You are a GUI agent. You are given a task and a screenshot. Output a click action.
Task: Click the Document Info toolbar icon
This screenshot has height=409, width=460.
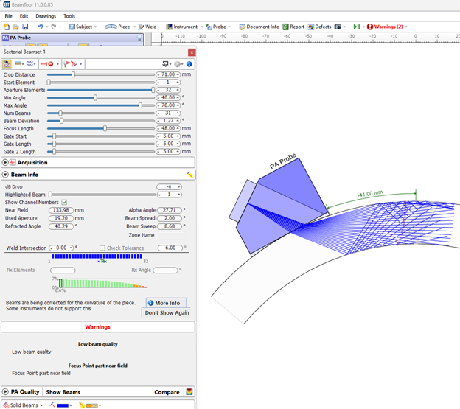258,27
